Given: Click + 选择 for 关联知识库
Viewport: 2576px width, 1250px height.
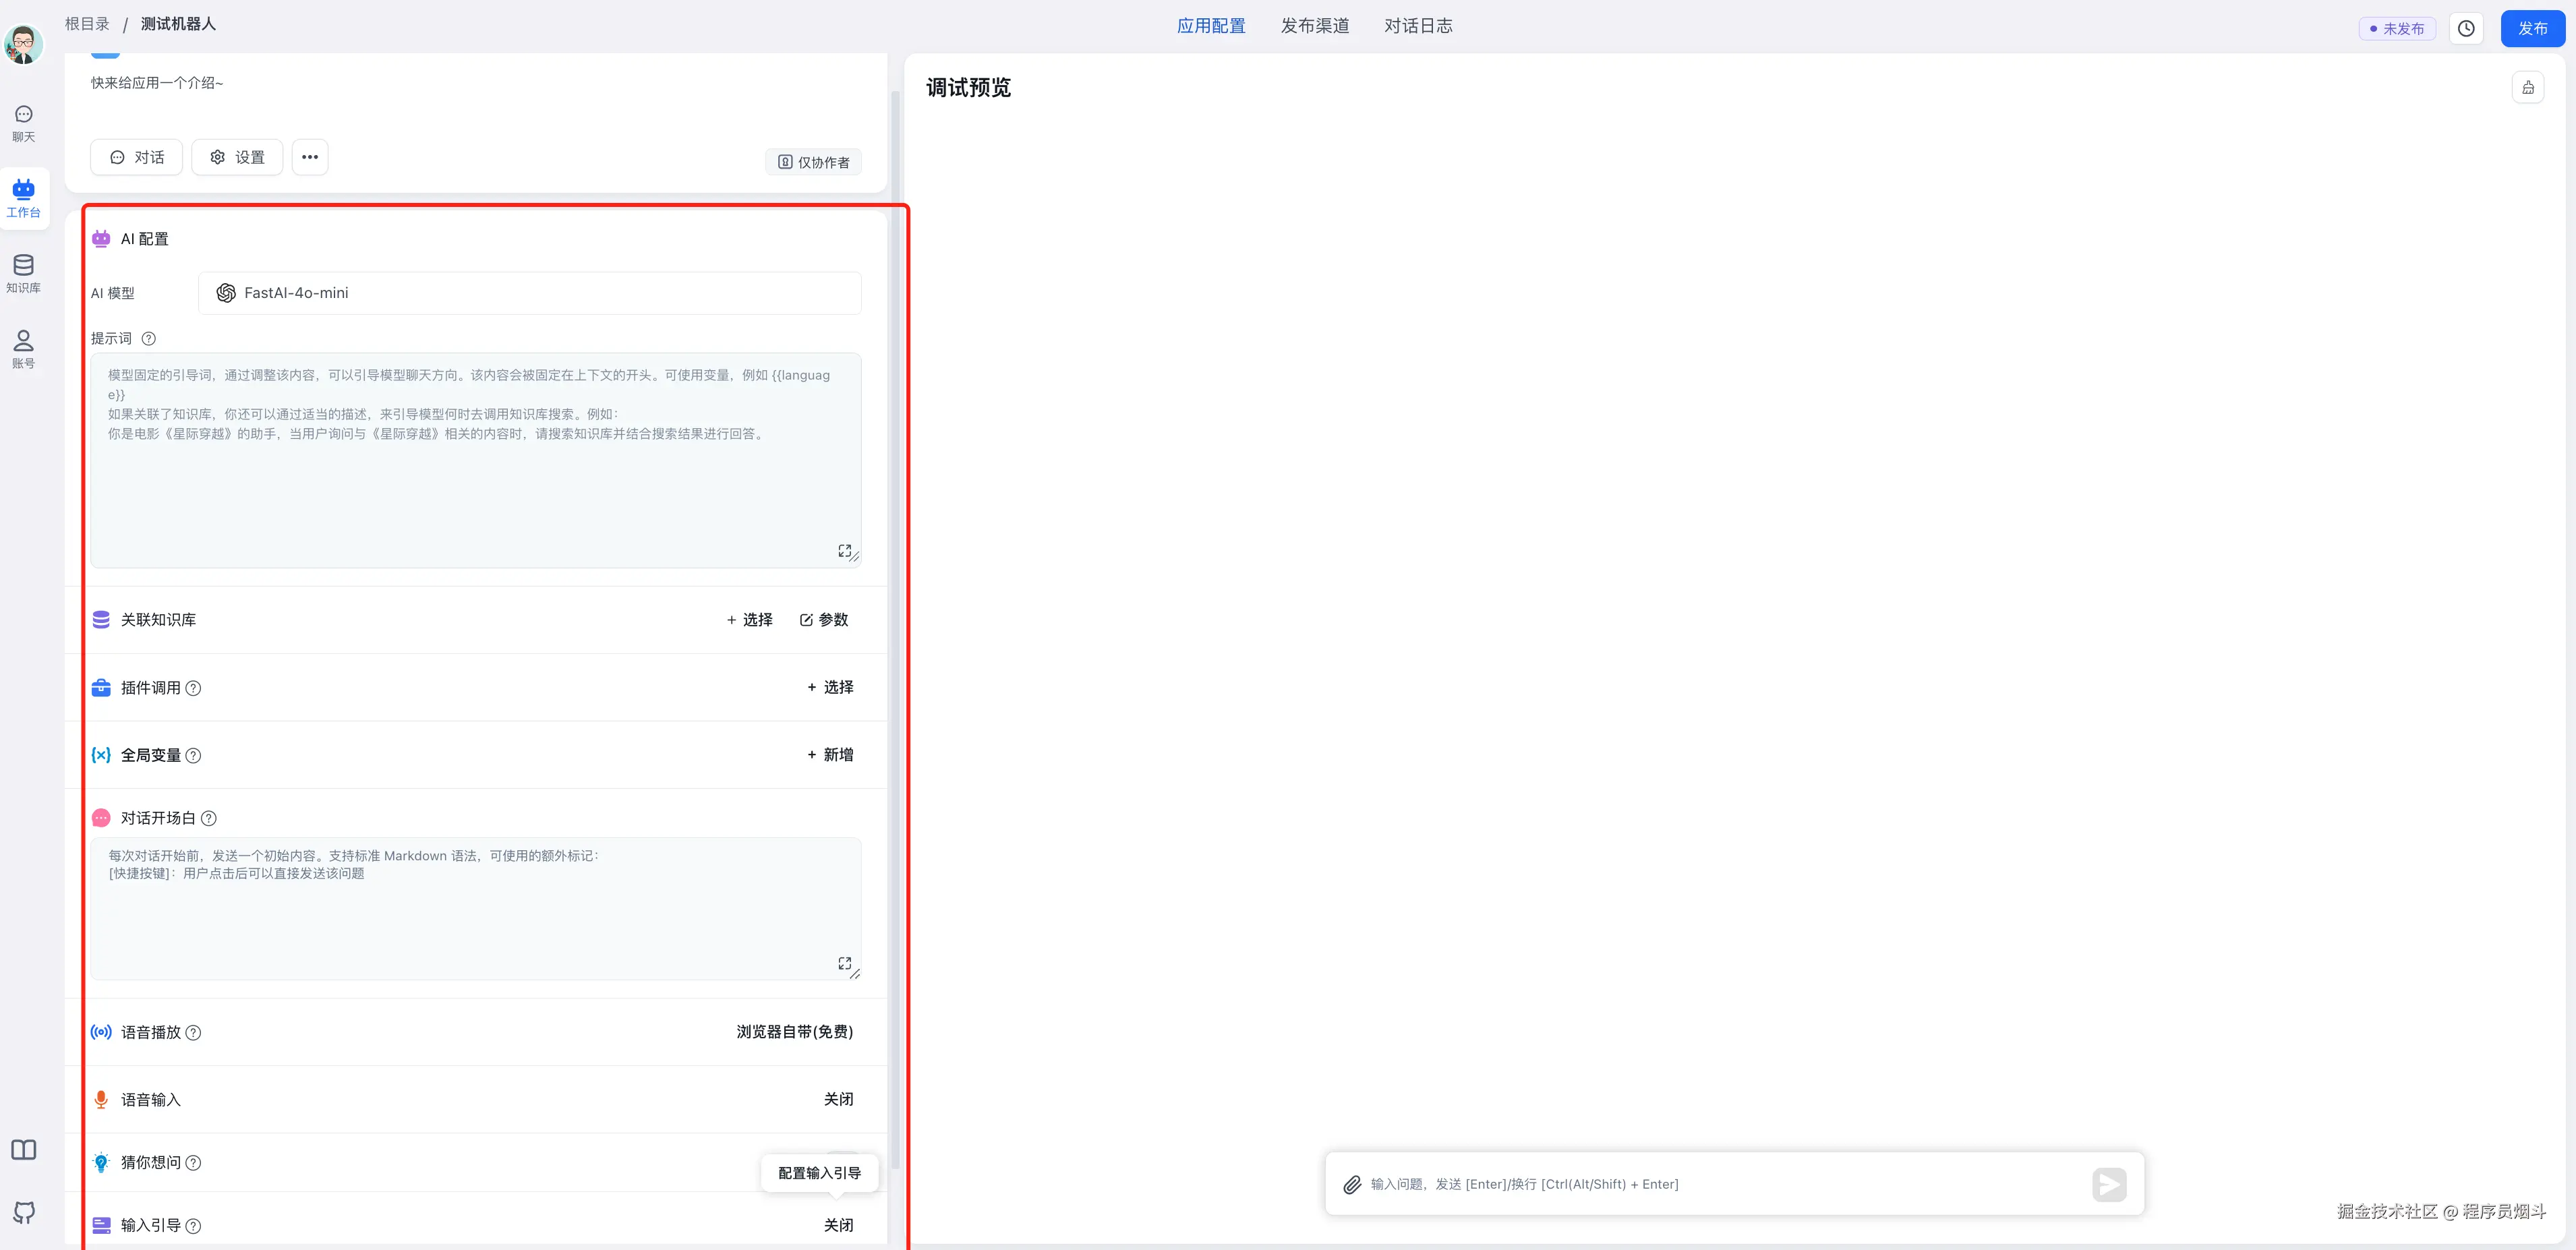Looking at the screenshot, I should click(x=749, y=620).
